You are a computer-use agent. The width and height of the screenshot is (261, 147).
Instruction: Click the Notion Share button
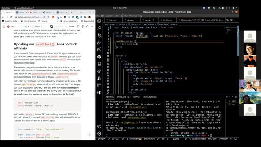[72, 27]
